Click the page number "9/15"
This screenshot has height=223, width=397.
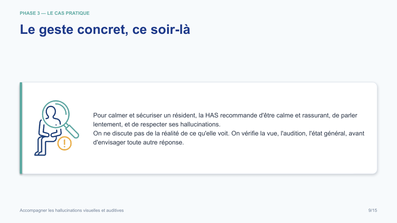click(x=373, y=210)
